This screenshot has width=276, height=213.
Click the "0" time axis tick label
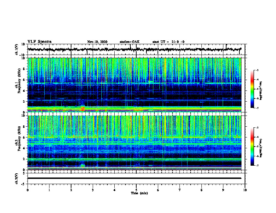[x=28, y=190]
